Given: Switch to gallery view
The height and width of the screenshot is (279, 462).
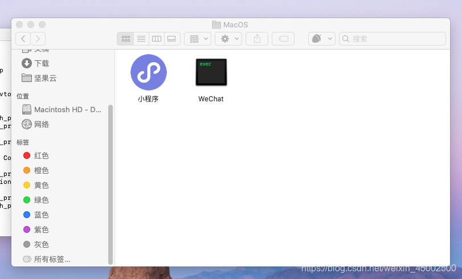Looking at the screenshot, I should click(x=172, y=39).
